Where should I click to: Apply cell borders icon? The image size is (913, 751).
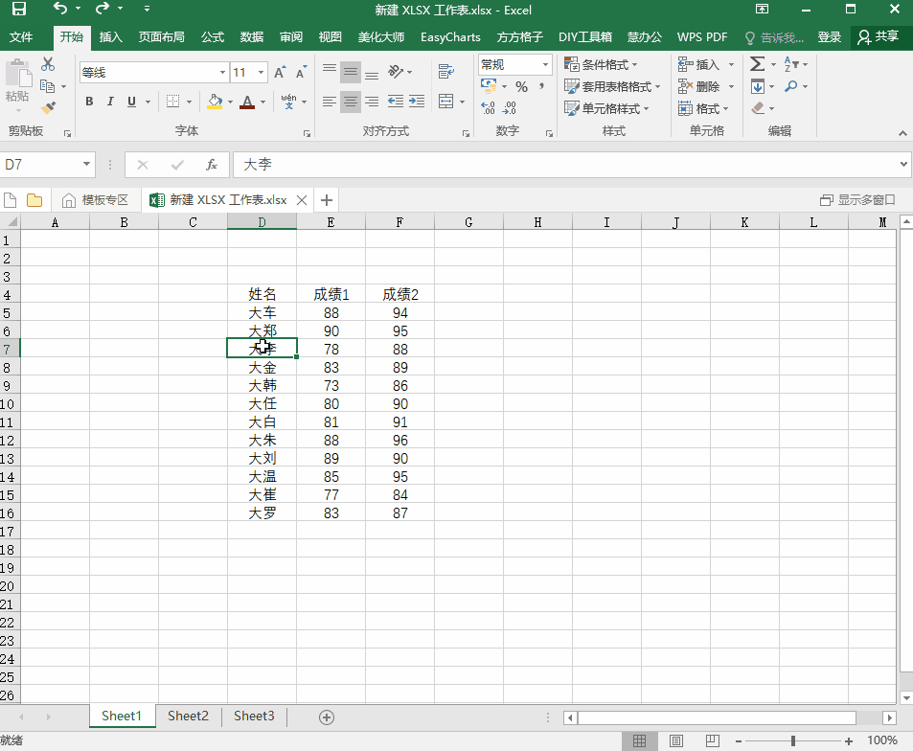[x=173, y=102]
